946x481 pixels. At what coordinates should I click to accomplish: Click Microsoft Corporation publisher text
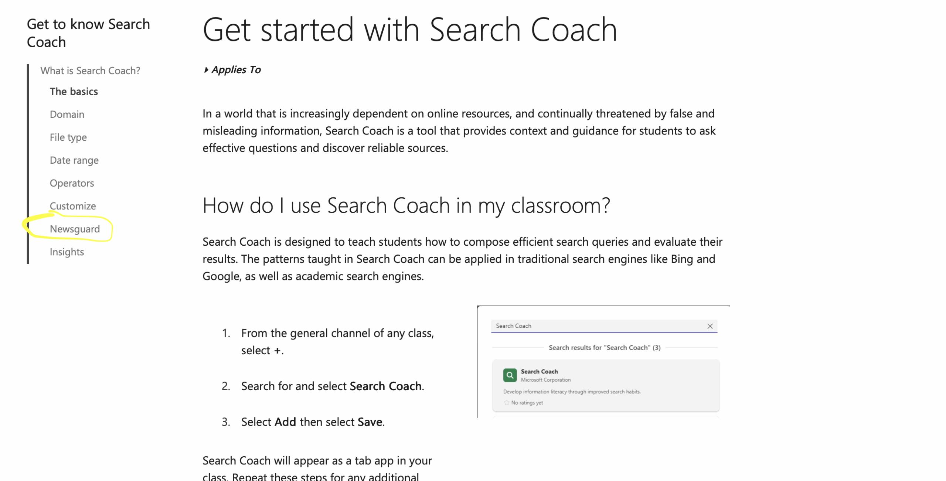545,380
